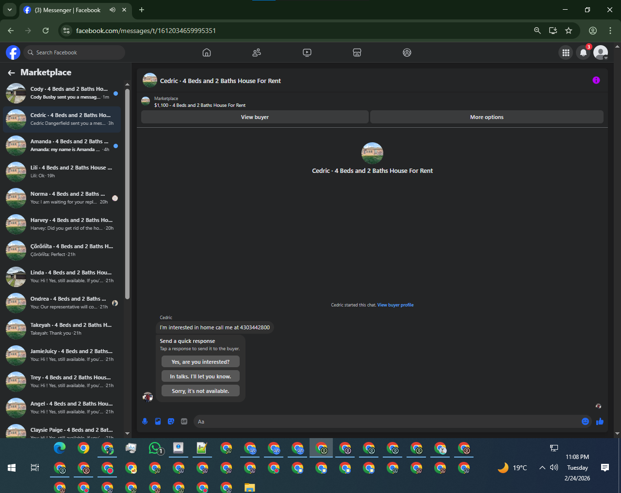Open the notifications bell icon
Viewport: 621px width, 493px height.
(583, 52)
